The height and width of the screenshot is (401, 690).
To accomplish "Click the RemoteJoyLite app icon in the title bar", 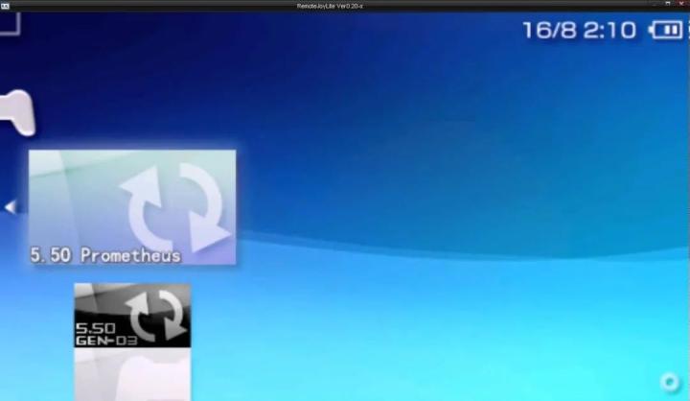I will coord(5,6).
